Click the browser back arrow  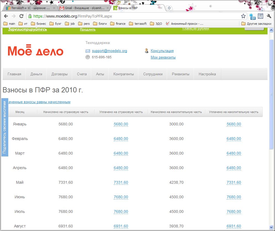click(x=6, y=16)
